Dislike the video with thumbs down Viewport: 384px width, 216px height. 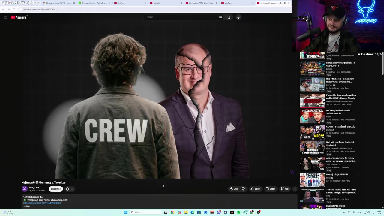[243, 189]
